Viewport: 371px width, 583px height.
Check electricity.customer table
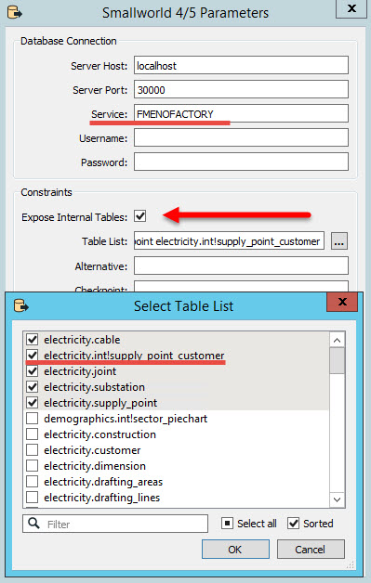coord(33,450)
